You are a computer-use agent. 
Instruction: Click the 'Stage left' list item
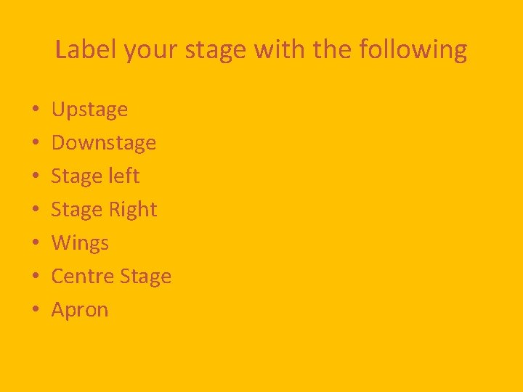[x=95, y=176]
